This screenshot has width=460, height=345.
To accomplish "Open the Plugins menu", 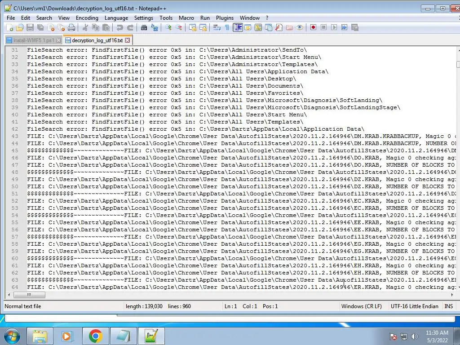I will (x=225, y=18).
